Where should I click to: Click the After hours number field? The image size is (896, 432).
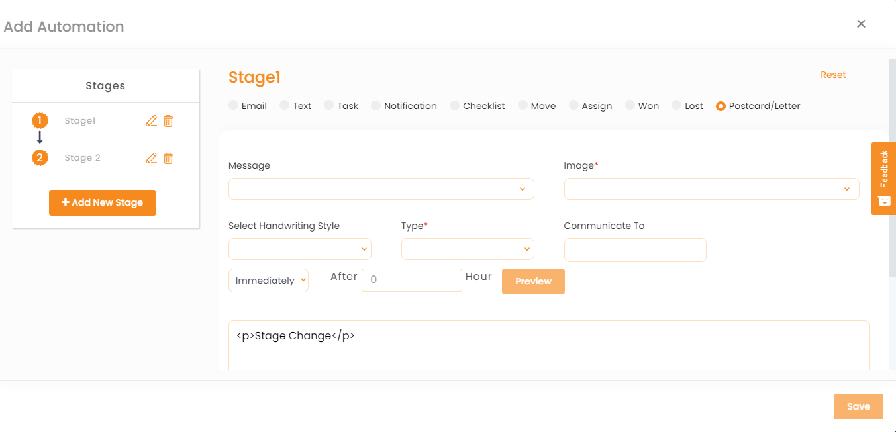coord(411,280)
